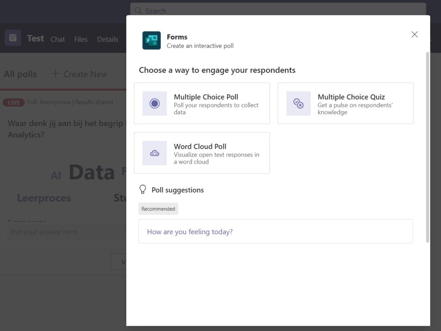This screenshot has width=441, height=331.
Task: Click the Forms app icon in the dialog header
Action: tap(151, 41)
